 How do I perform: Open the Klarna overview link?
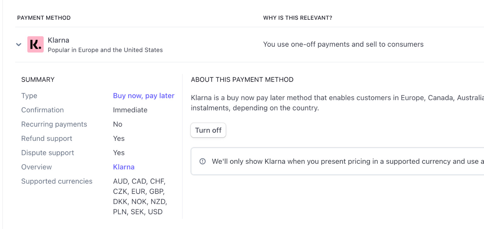tap(124, 167)
